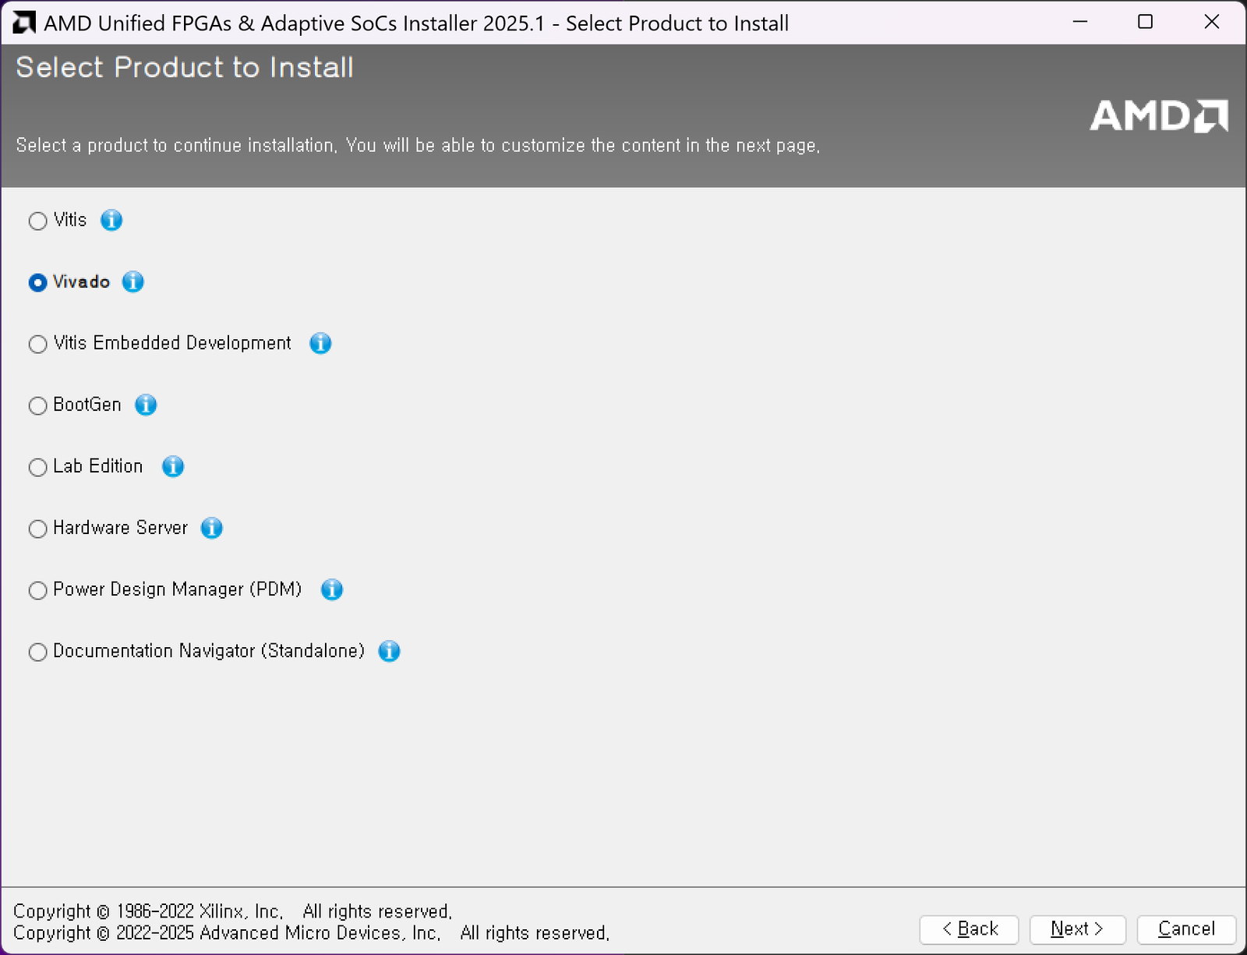
Task: Show info for Documentation Navigator
Action: [390, 652]
